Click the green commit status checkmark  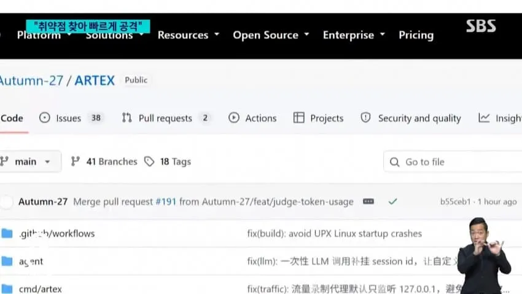(393, 201)
